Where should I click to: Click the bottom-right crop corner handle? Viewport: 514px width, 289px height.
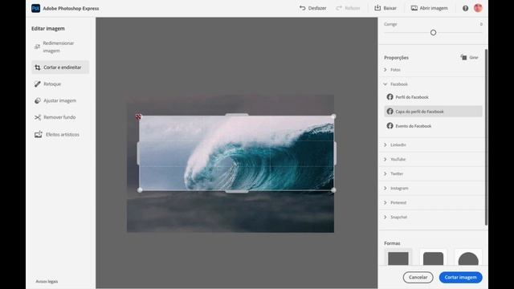(333, 190)
